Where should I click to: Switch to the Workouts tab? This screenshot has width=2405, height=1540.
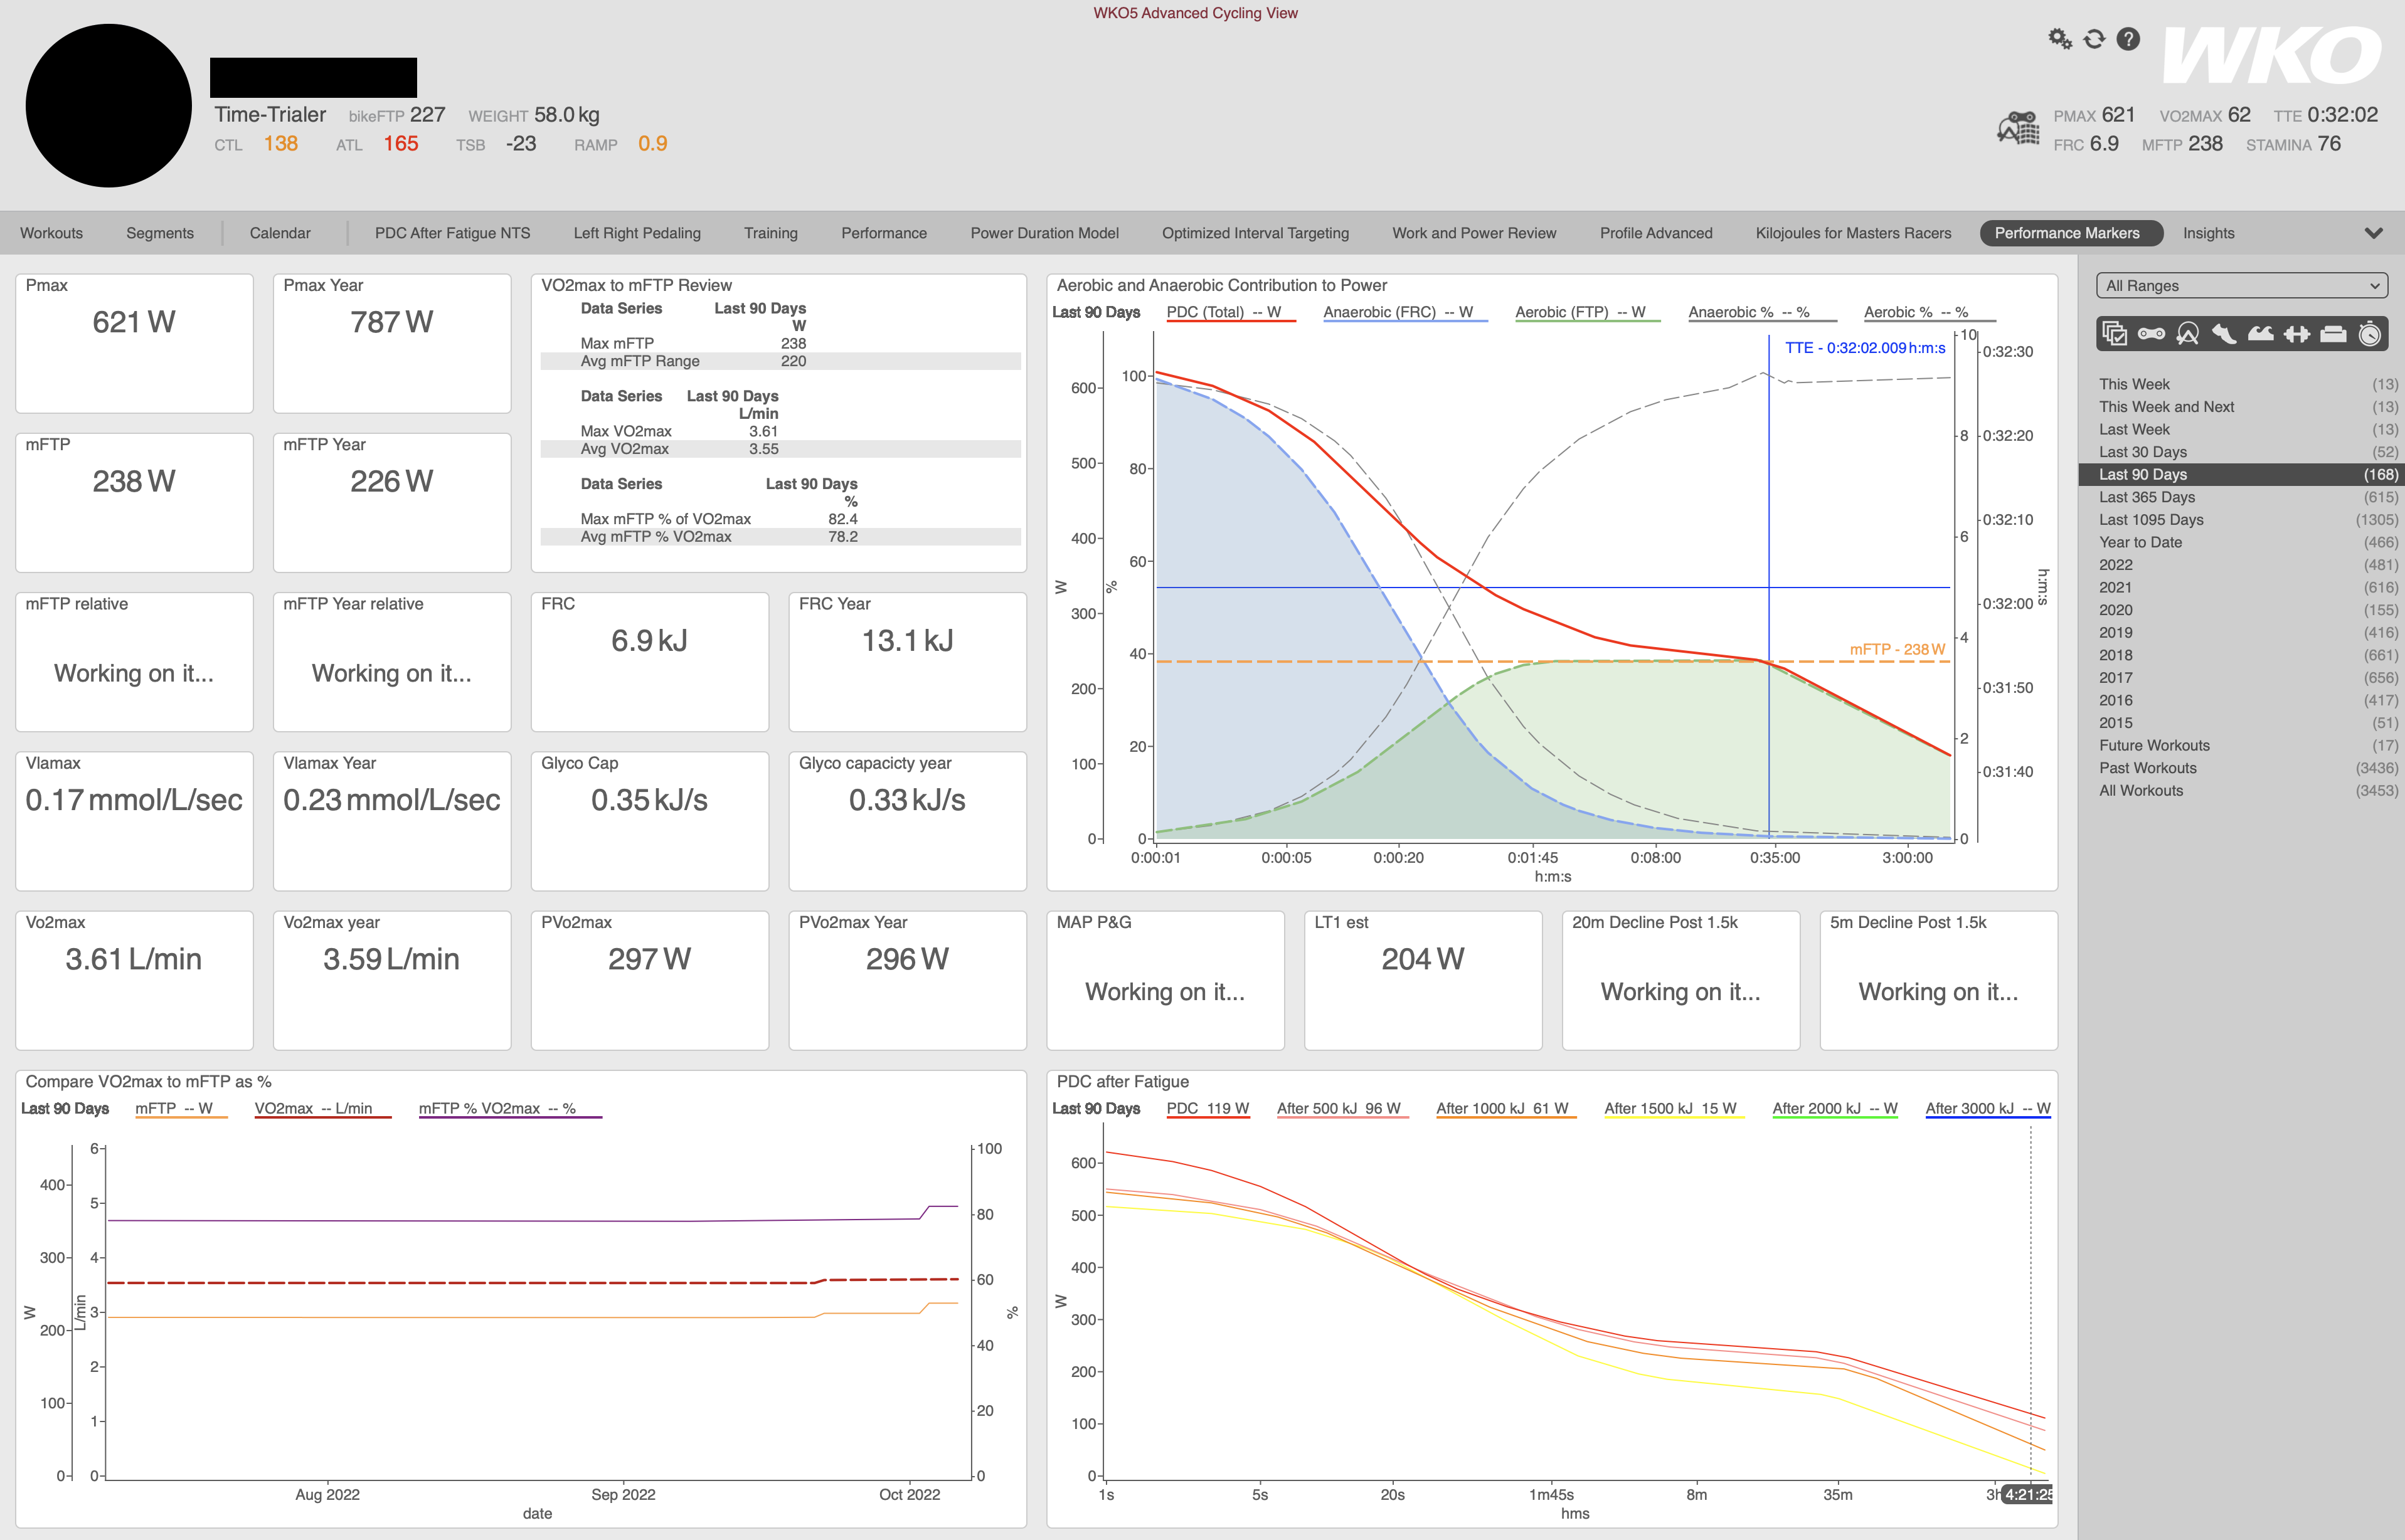pos(51,233)
